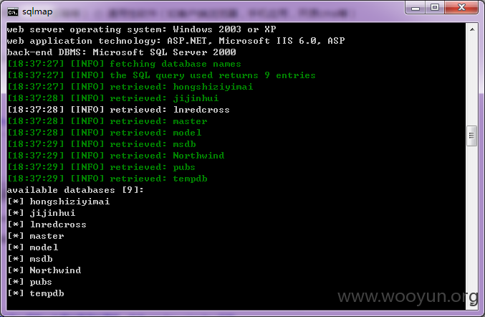The height and width of the screenshot is (317, 485).
Task: Click the vertical scrollbar thumb
Action: 471,136
